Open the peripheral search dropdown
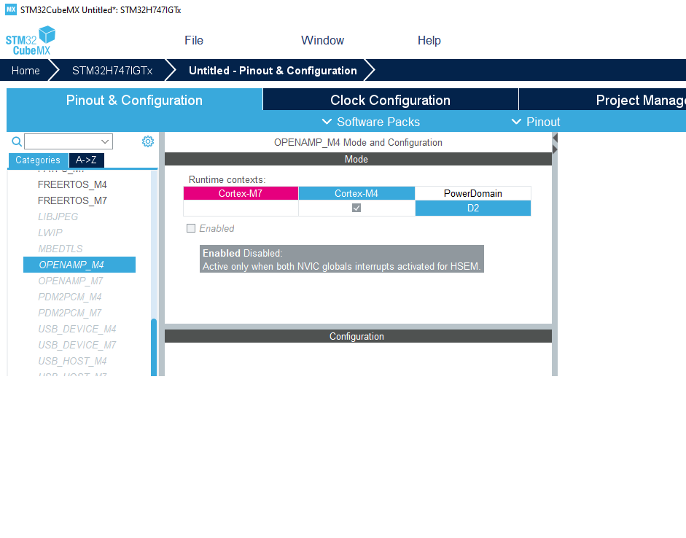The width and height of the screenshot is (686, 538). (x=105, y=141)
